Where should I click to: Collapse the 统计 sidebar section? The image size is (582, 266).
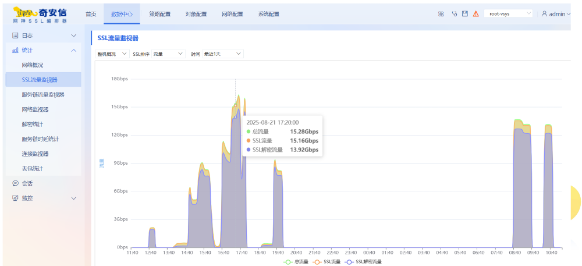pos(73,51)
